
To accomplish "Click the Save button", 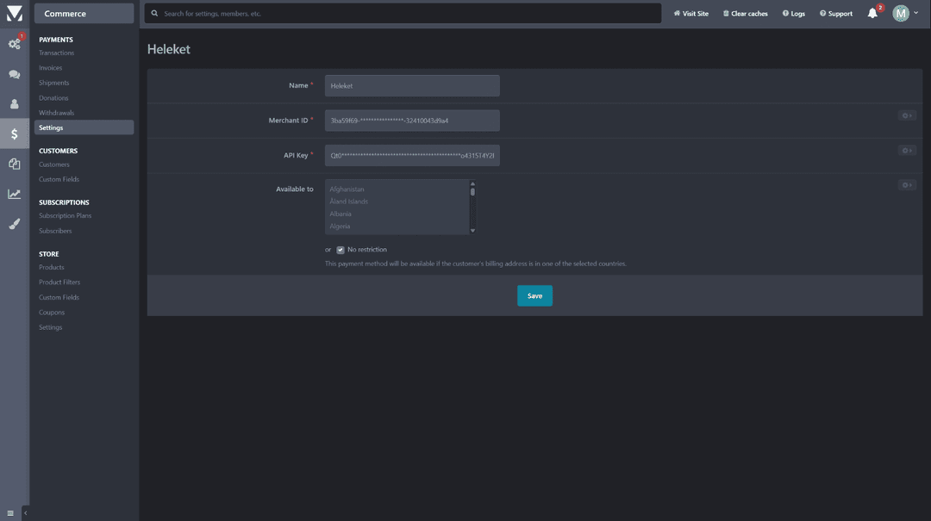I will point(534,295).
